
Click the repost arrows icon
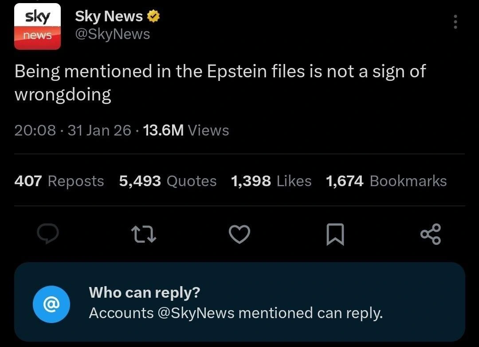[x=143, y=235]
